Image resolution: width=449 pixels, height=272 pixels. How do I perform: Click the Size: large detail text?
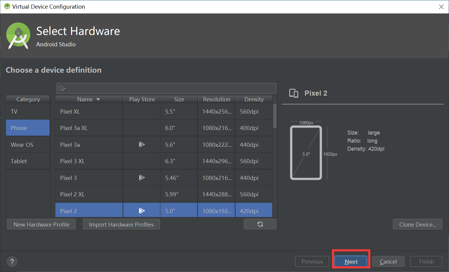click(363, 133)
